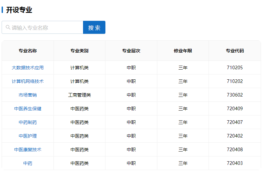The height and width of the screenshot is (172, 264).
Task: Open the 中医养生保健 major link
Action: click(x=28, y=109)
